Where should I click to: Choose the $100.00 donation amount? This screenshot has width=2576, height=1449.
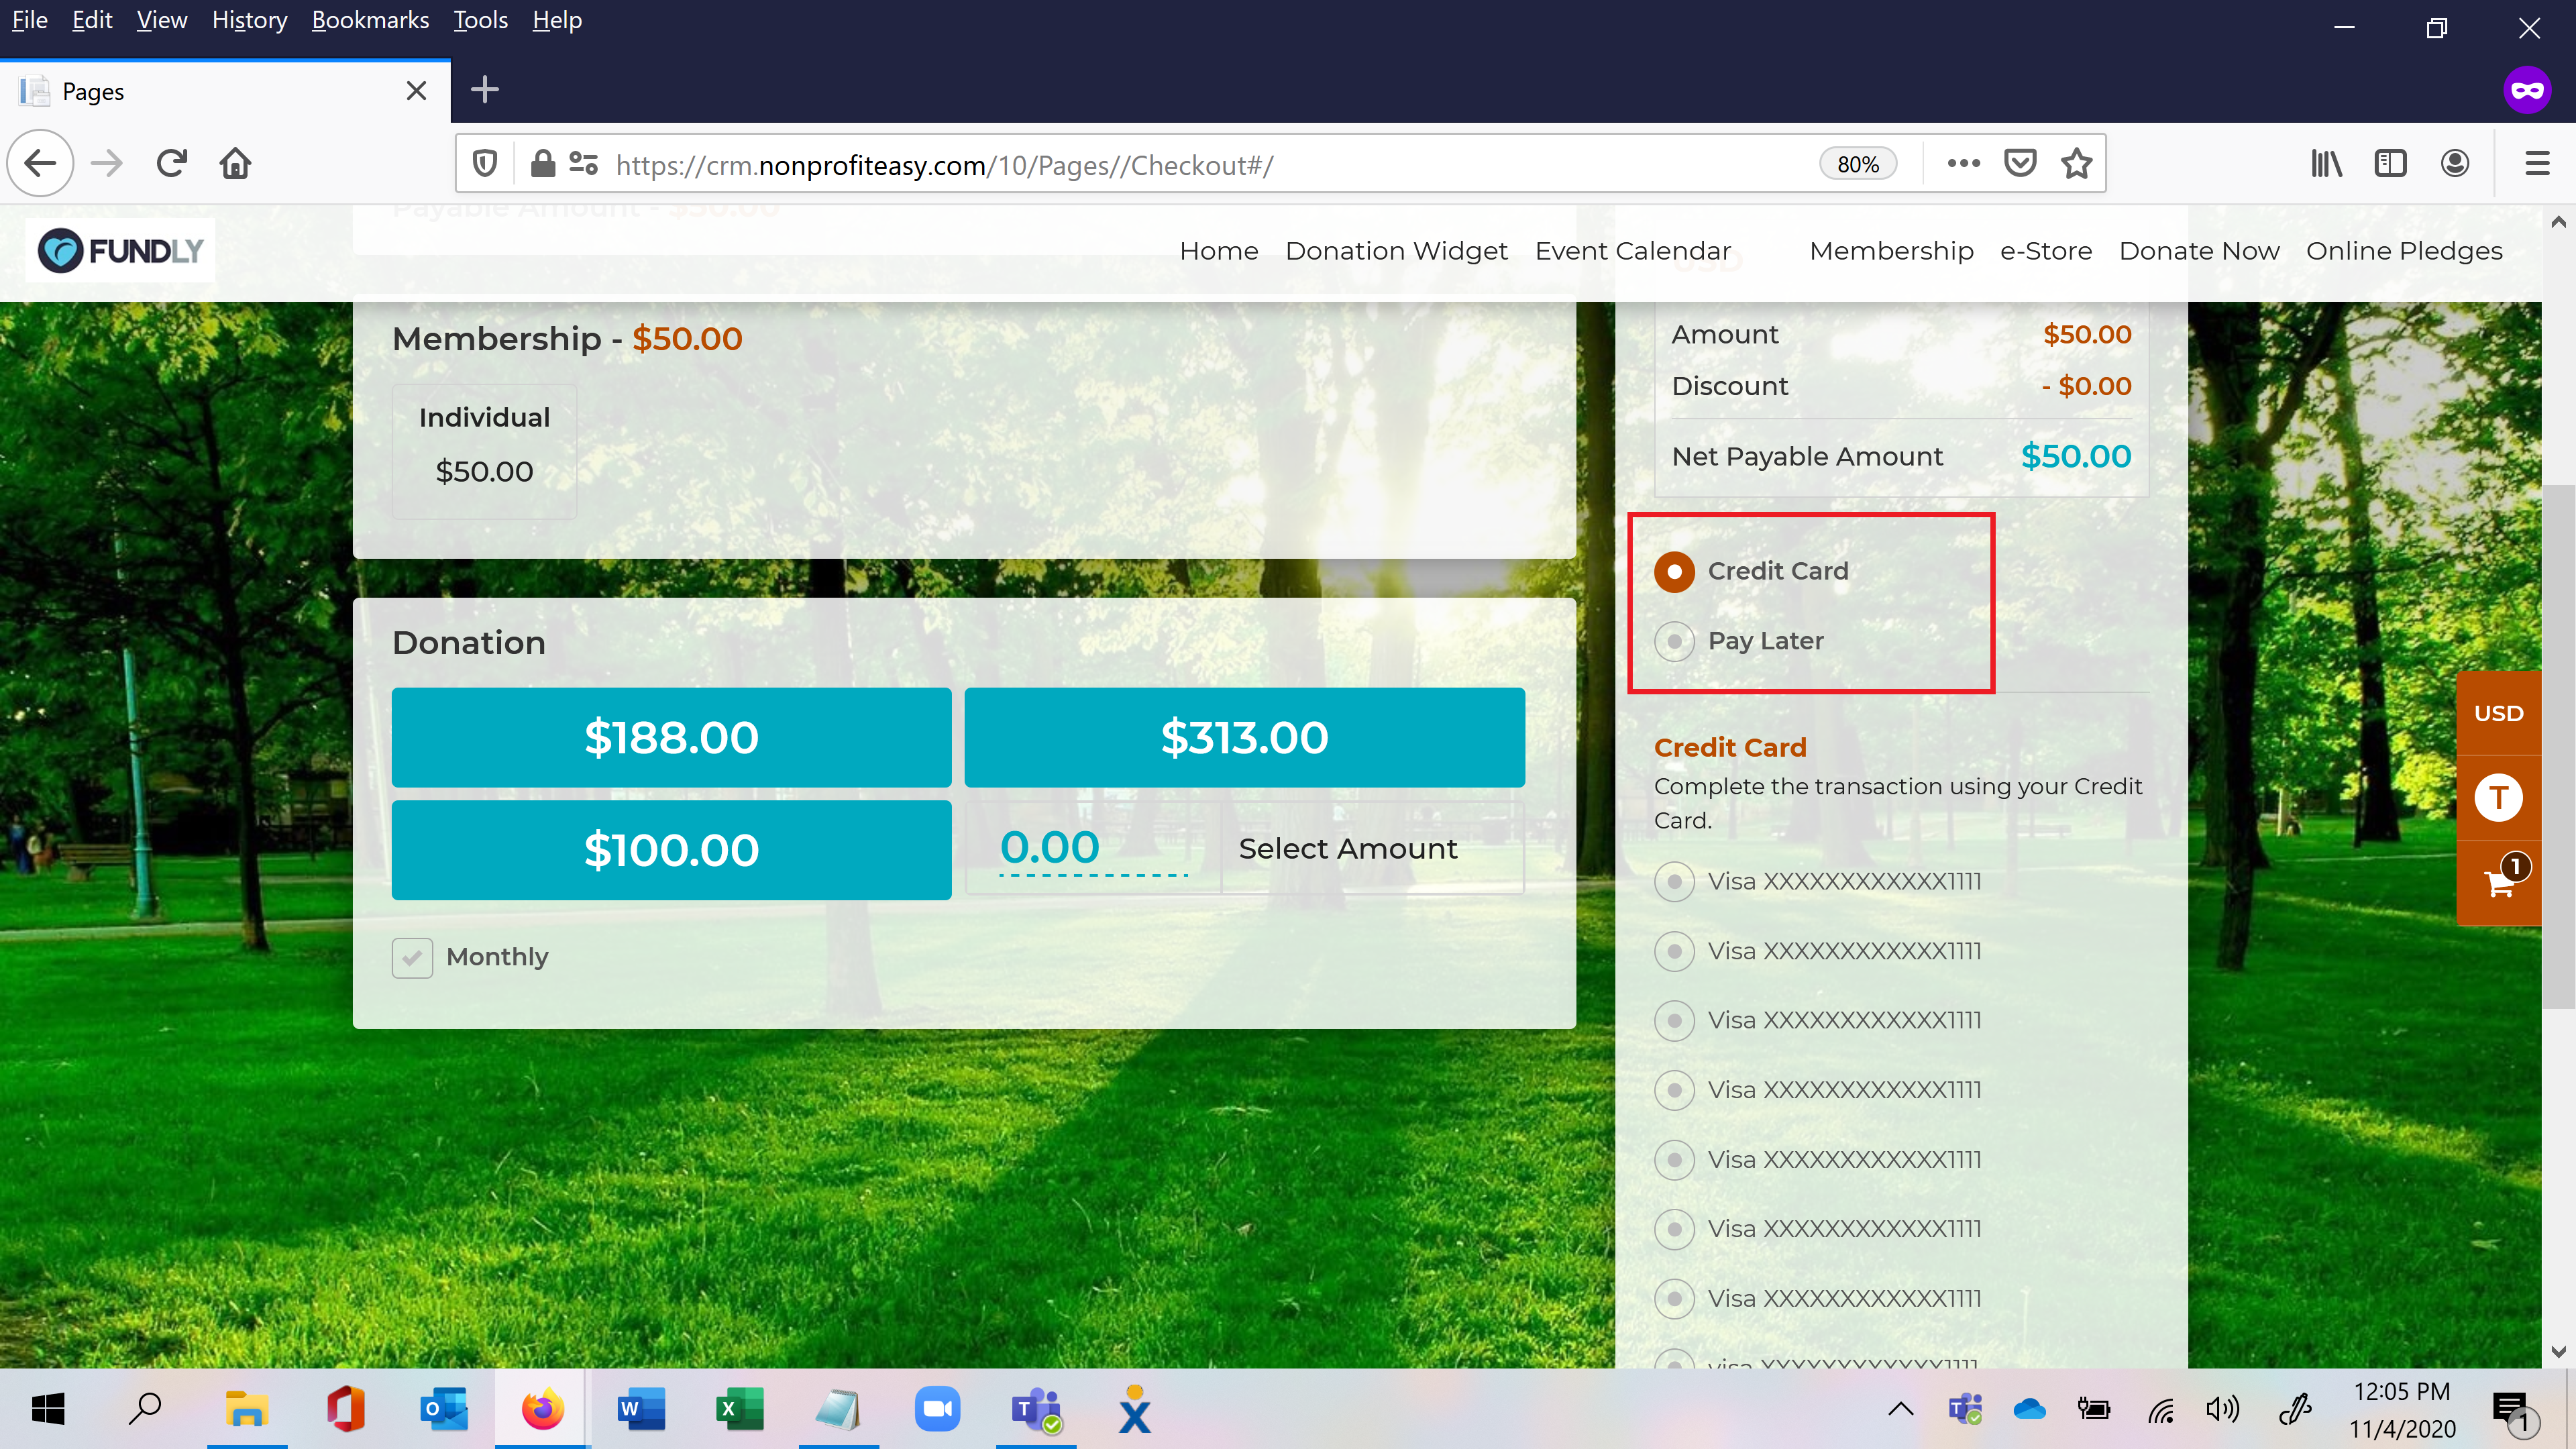(x=671, y=850)
